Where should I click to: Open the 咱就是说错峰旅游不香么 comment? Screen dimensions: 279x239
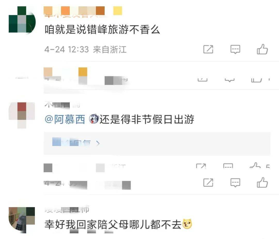[x=102, y=29]
